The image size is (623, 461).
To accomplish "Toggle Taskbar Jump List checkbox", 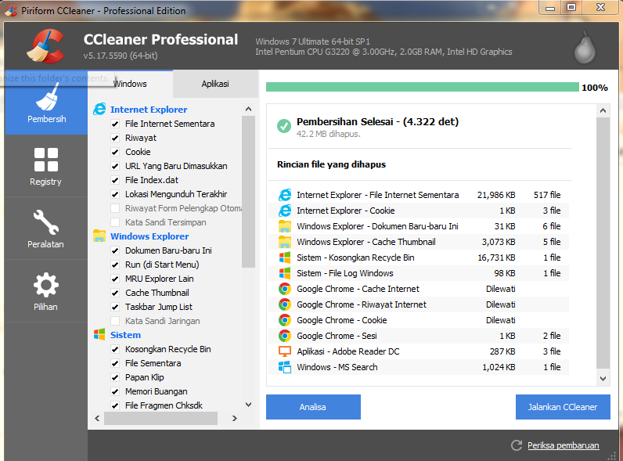I will tap(115, 307).
